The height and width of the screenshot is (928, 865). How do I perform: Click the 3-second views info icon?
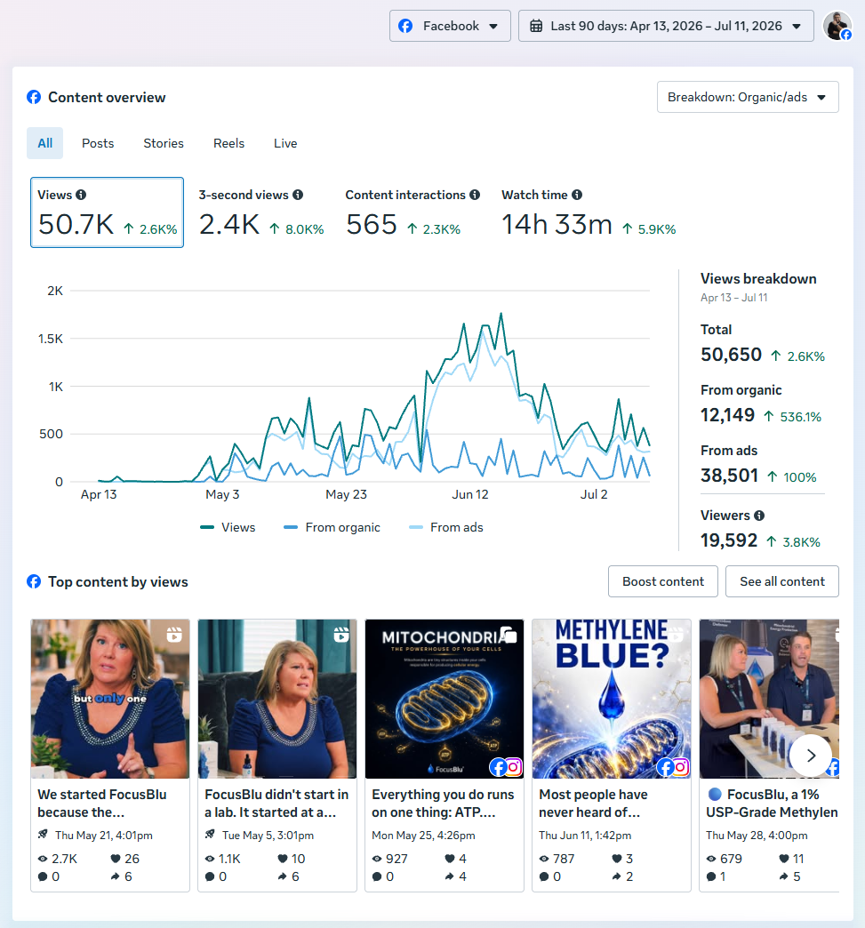click(x=298, y=195)
